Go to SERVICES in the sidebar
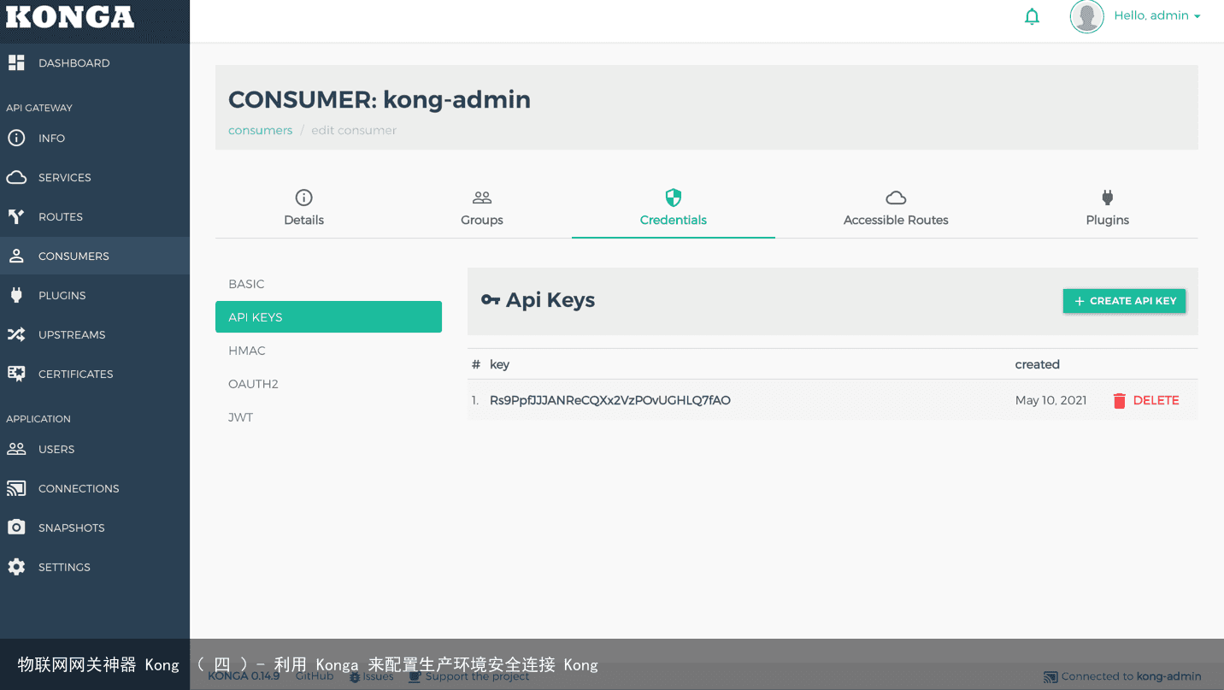 95,177
